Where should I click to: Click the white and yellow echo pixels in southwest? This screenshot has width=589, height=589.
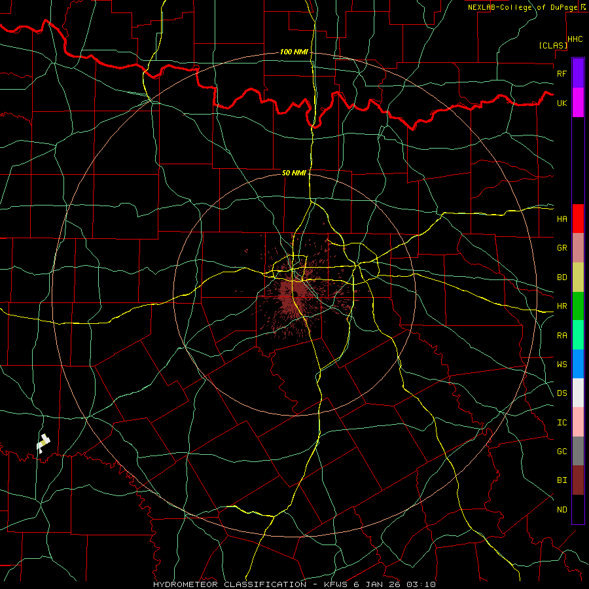[x=44, y=443]
